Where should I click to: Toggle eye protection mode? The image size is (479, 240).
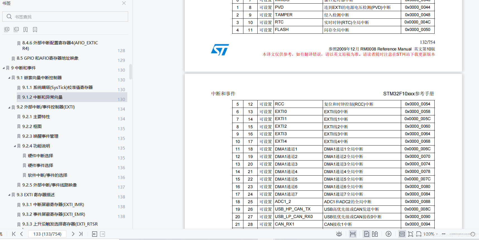[339, 234]
